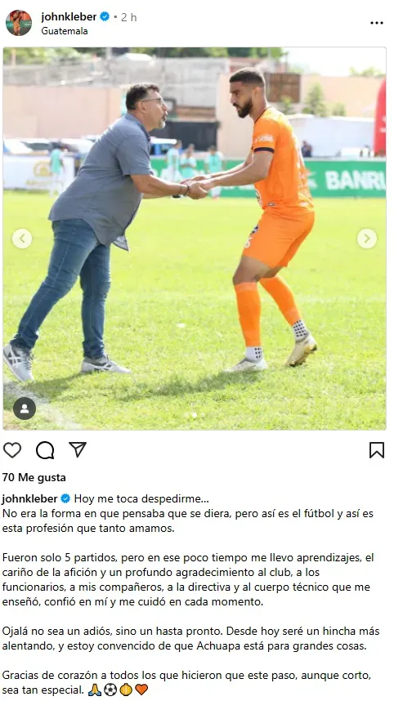Share the post with the paper plane icon

78,449
